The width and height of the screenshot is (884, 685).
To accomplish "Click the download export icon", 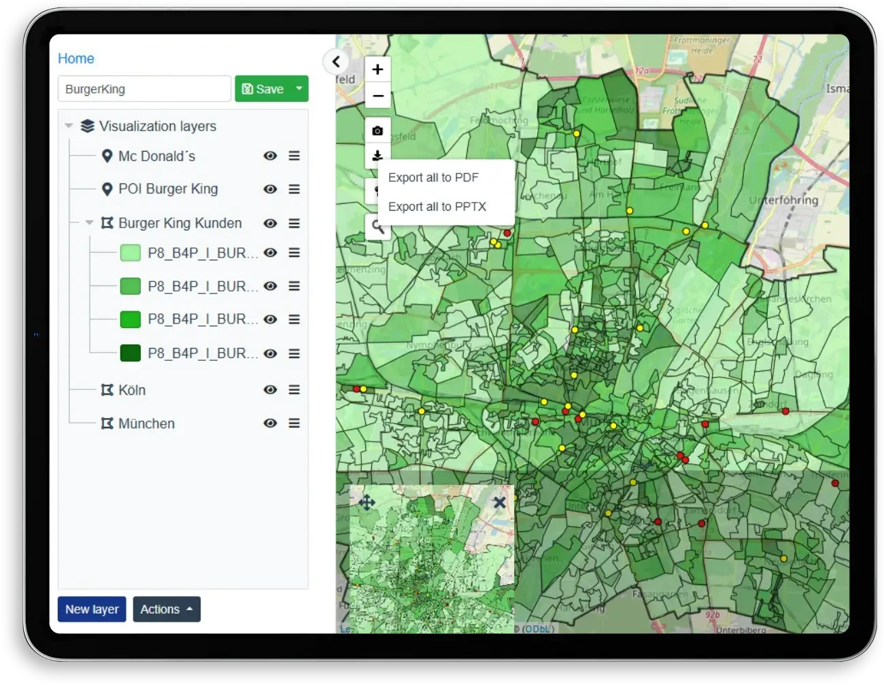I will (x=378, y=156).
